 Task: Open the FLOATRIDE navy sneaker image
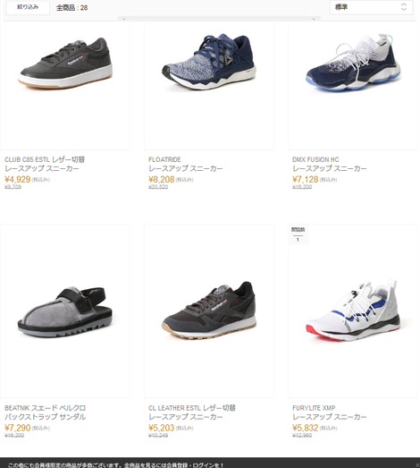point(209,62)
